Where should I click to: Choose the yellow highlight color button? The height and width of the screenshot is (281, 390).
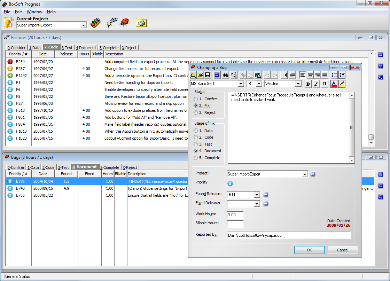(342, 84)
